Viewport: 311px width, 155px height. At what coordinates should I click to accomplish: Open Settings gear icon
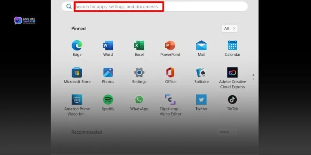pos(139,73)
